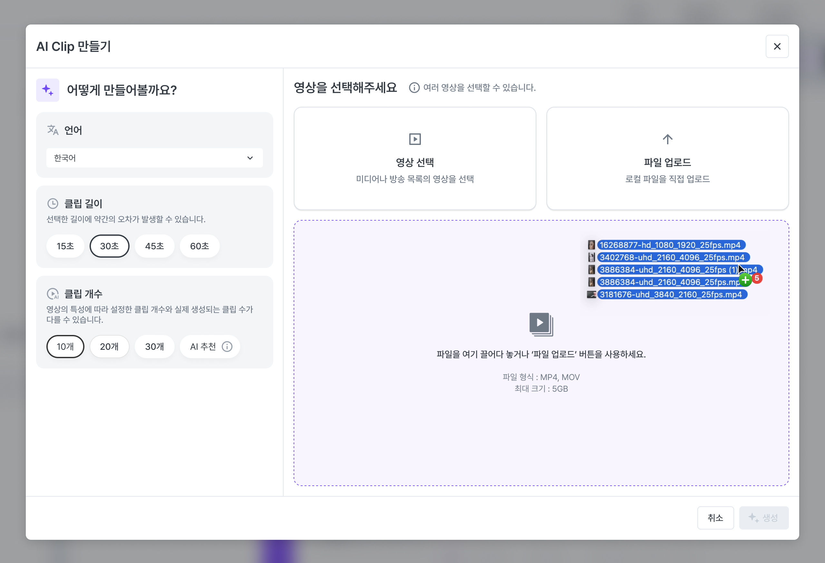Screen dimensions: 825x563
Task: Click the translate icon next to 언어
Action: (53, 130)
